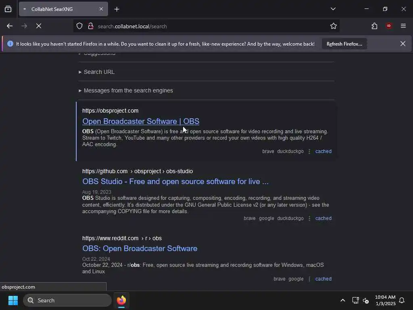Open a new tab with plus button
The image size is (413, 310).
coord(117,9)
